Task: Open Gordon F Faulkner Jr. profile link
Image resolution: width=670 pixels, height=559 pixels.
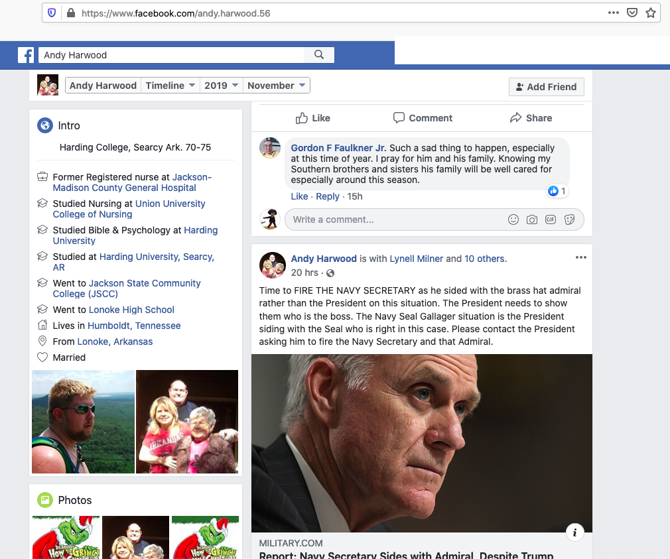Action: click(x=338, y=148)
